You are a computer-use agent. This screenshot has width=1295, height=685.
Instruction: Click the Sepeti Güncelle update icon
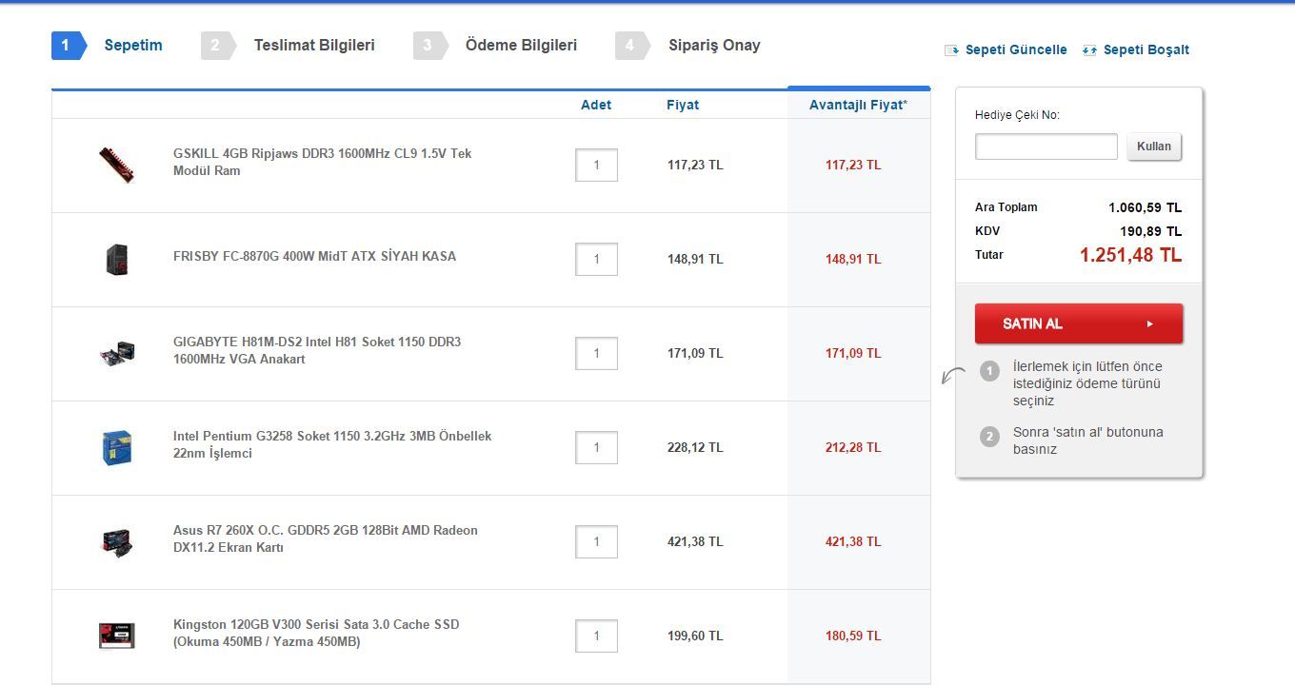pyautogui.click(x=951, y=50)
